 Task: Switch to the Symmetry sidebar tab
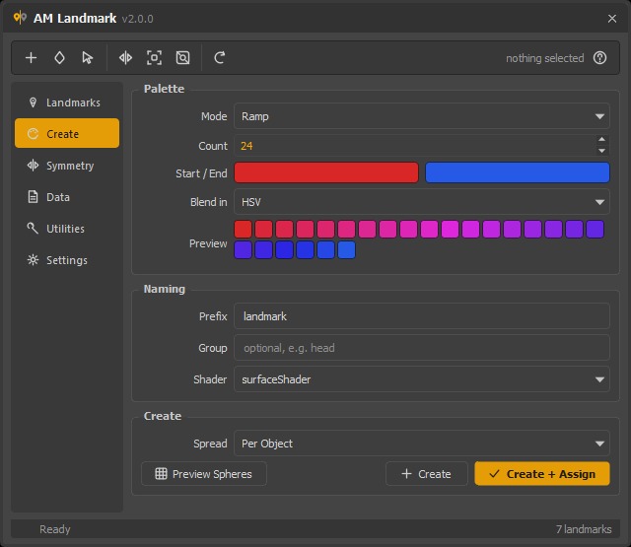pos(67,166)
